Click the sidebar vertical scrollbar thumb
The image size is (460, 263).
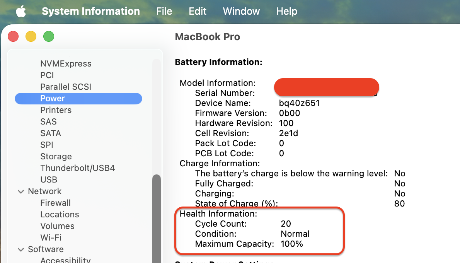(x=157, y=219)
